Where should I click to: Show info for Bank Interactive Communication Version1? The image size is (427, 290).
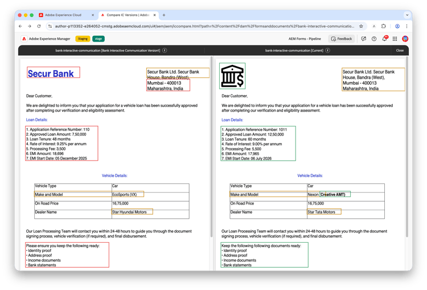click(165, 51)
